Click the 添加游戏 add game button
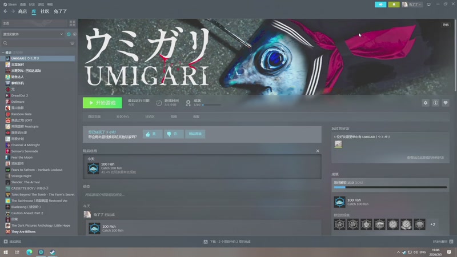 12,242
